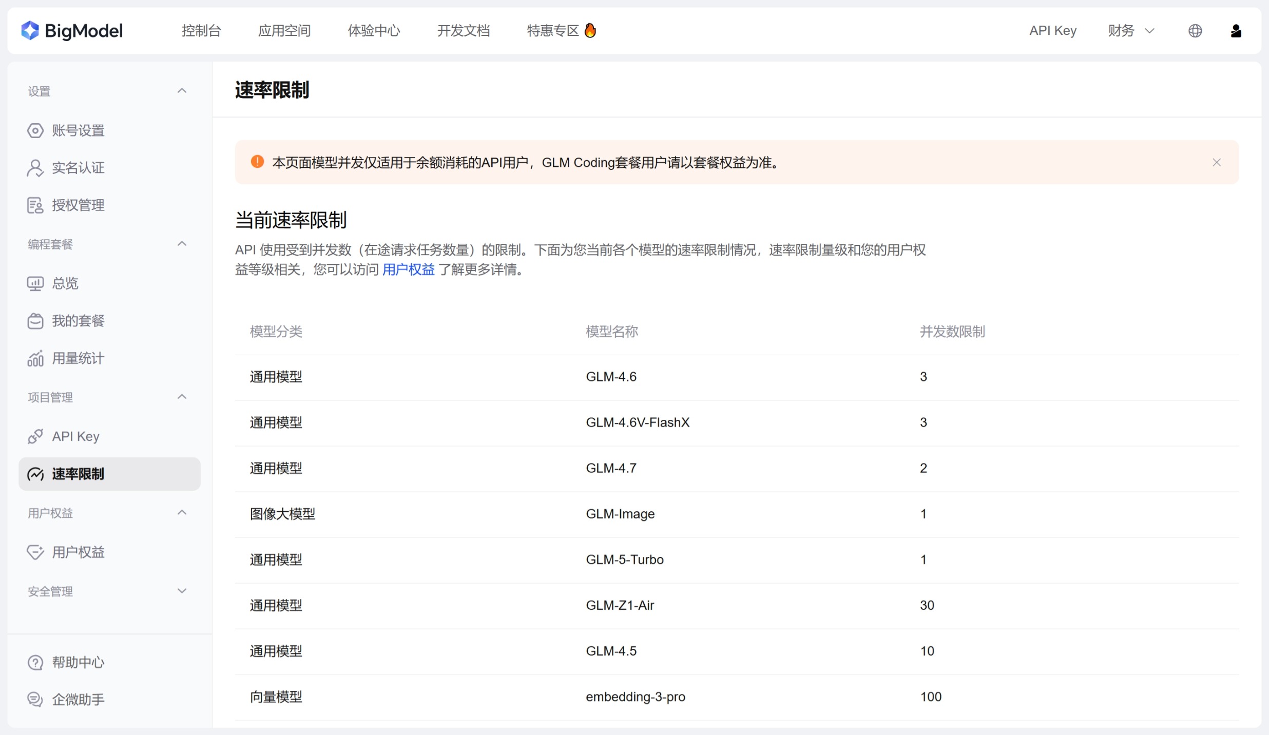Open 授权管理 page

coord(77,205)
